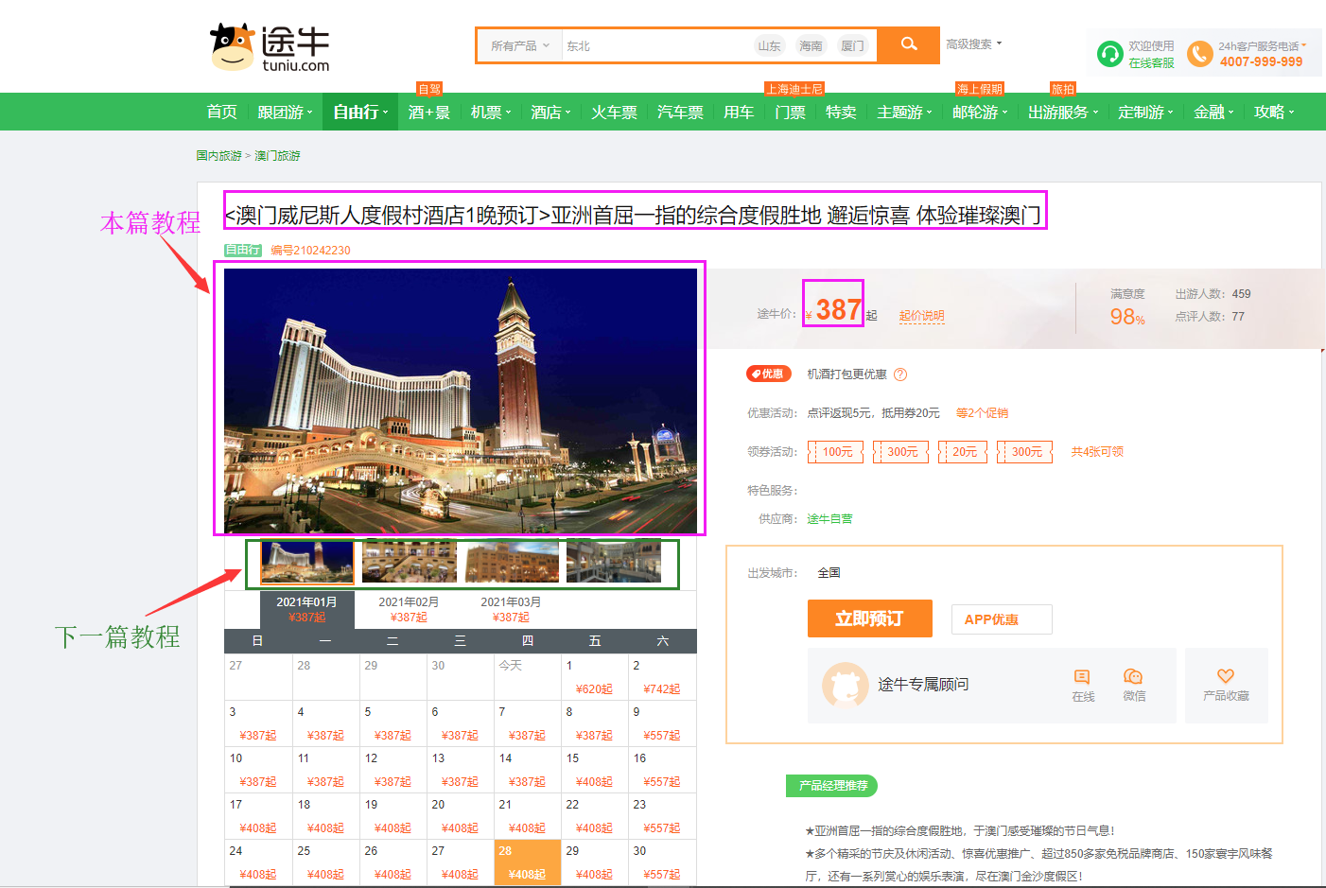Click the APP优惠 button

(1002, 619)
